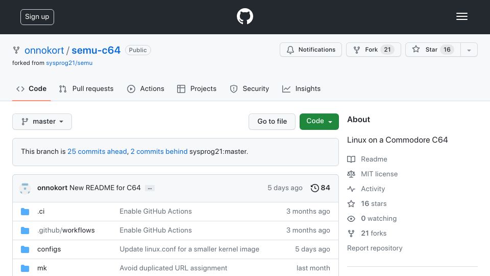This screenshot has width=490, height=276.
Task: Open the .ci folder
Action: pyautogui.click(x=41, y=212)
